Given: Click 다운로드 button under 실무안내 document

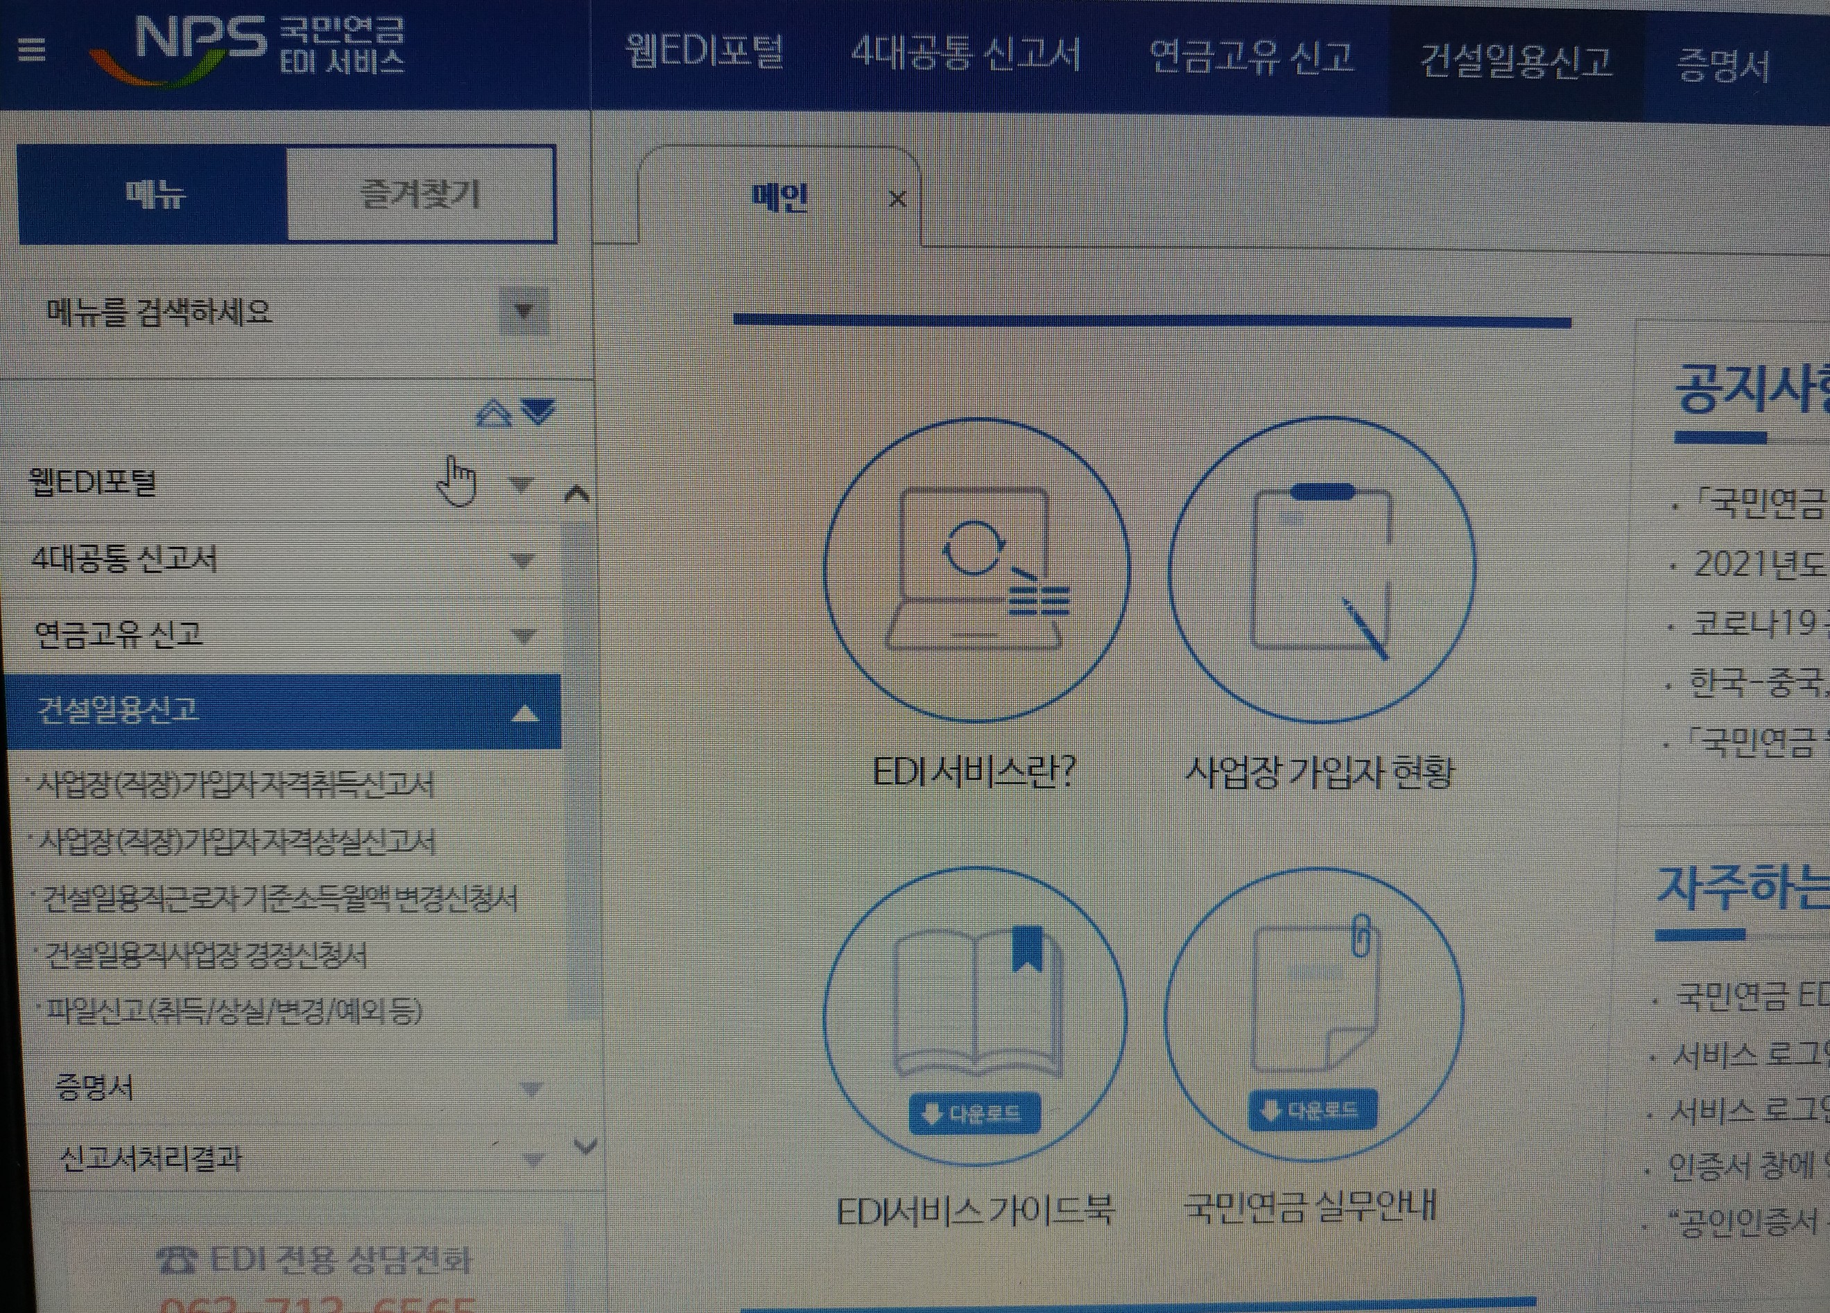Looking at the screenshot, I should (1313, 1111).
